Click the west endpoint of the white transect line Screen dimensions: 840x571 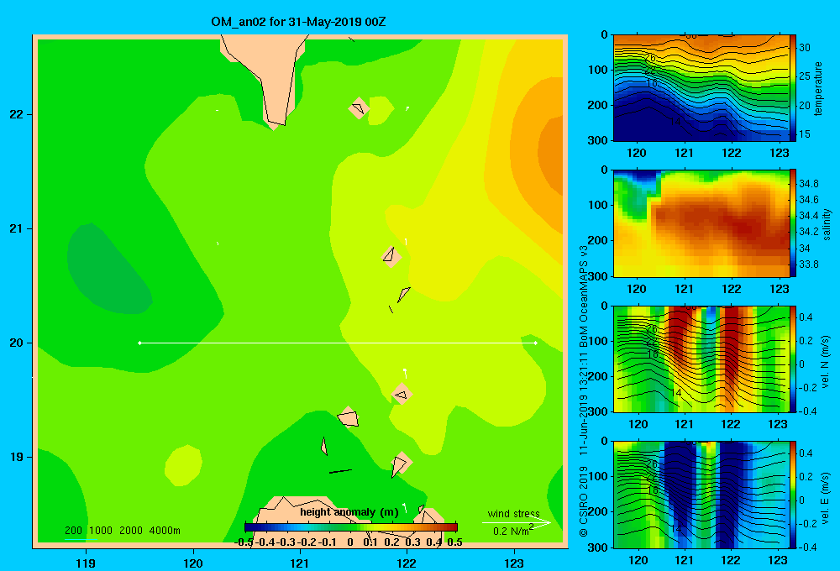[139, 343]
